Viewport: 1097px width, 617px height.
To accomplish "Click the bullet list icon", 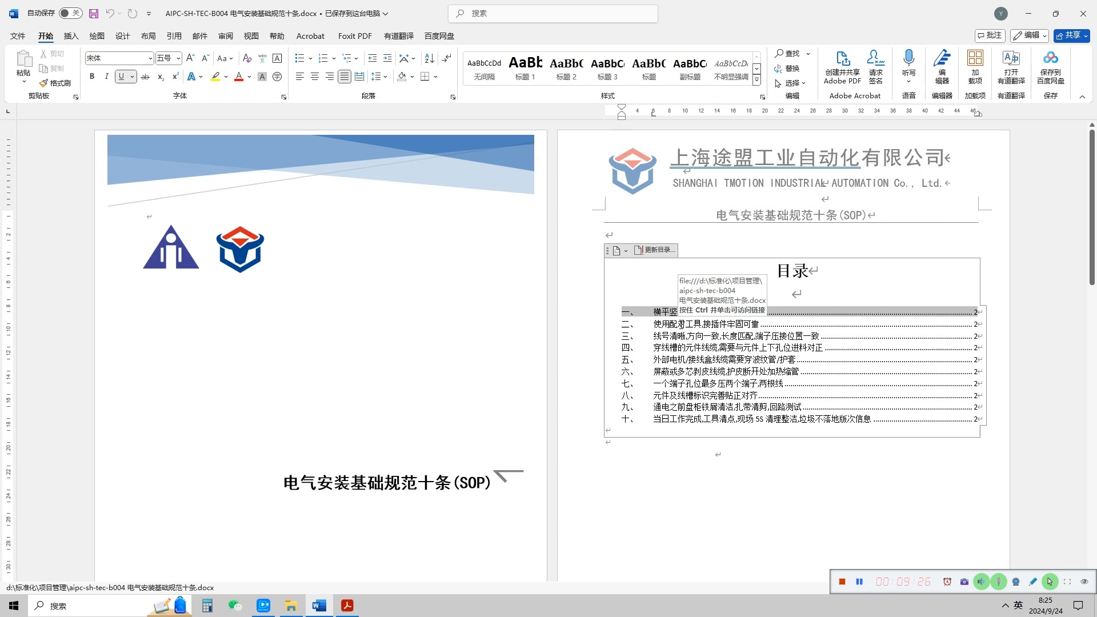I will 299,58.
